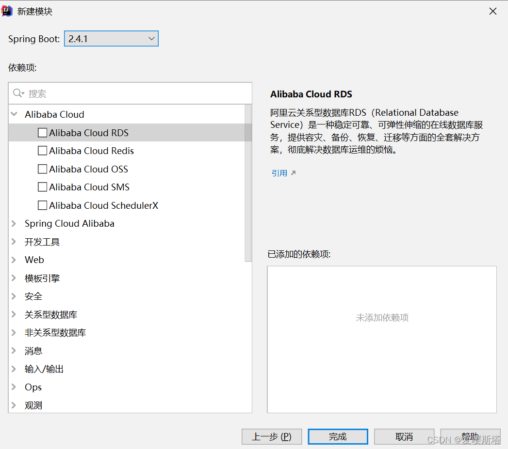Open the Spring Boot version dropdown

pos(111,39)
